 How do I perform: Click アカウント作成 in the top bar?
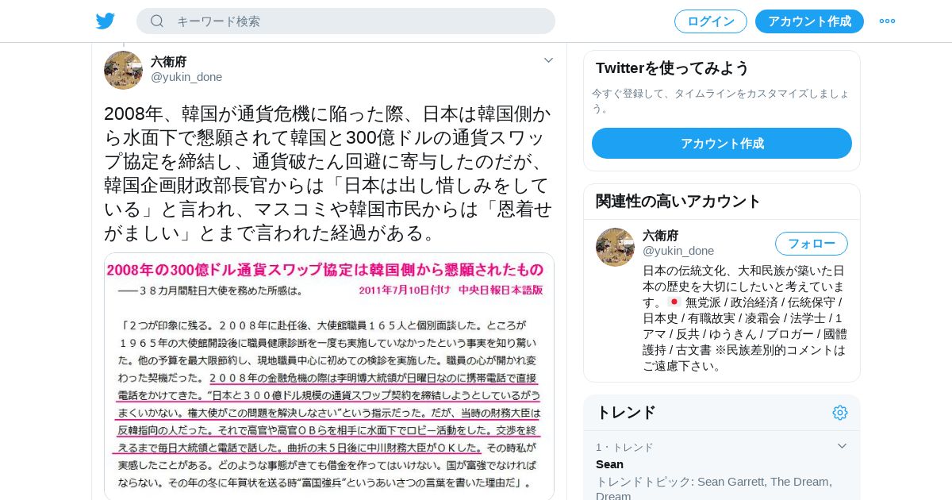coord(809,21)
